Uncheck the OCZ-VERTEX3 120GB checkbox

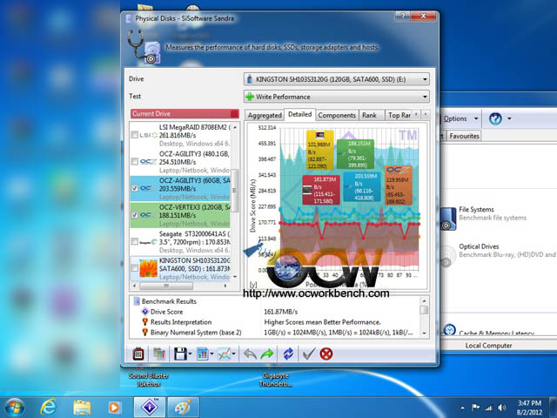click(135, 215)
